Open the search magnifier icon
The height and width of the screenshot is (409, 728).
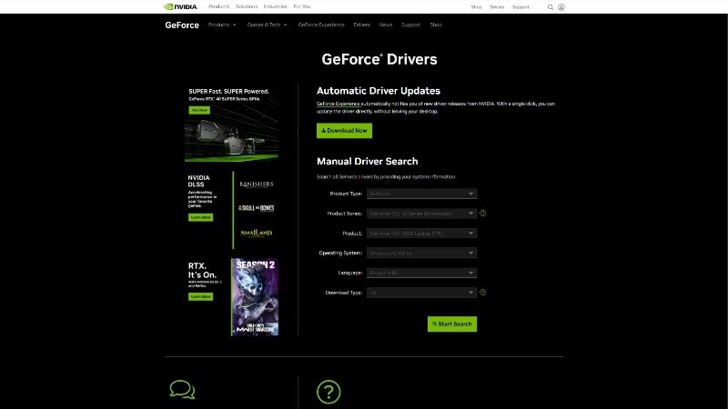(551, 7)
